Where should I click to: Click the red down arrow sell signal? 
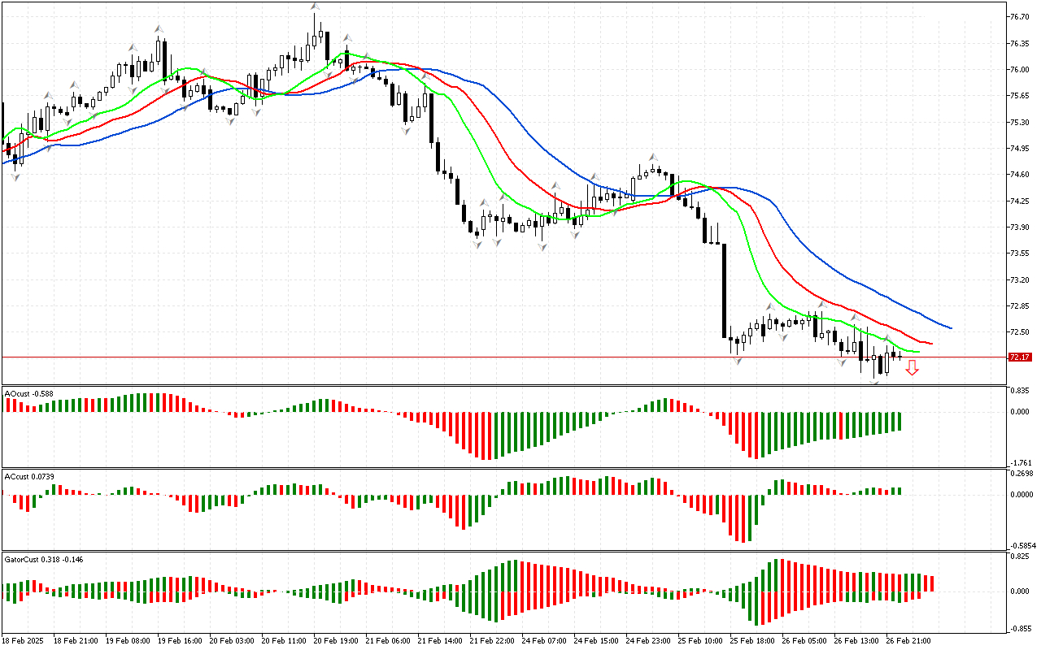click(x=913, y=368)
